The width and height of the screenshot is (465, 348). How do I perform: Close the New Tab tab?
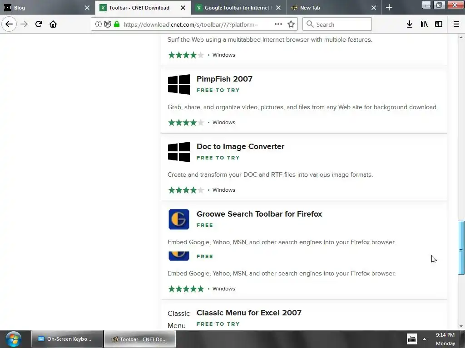tap(374, 8)
